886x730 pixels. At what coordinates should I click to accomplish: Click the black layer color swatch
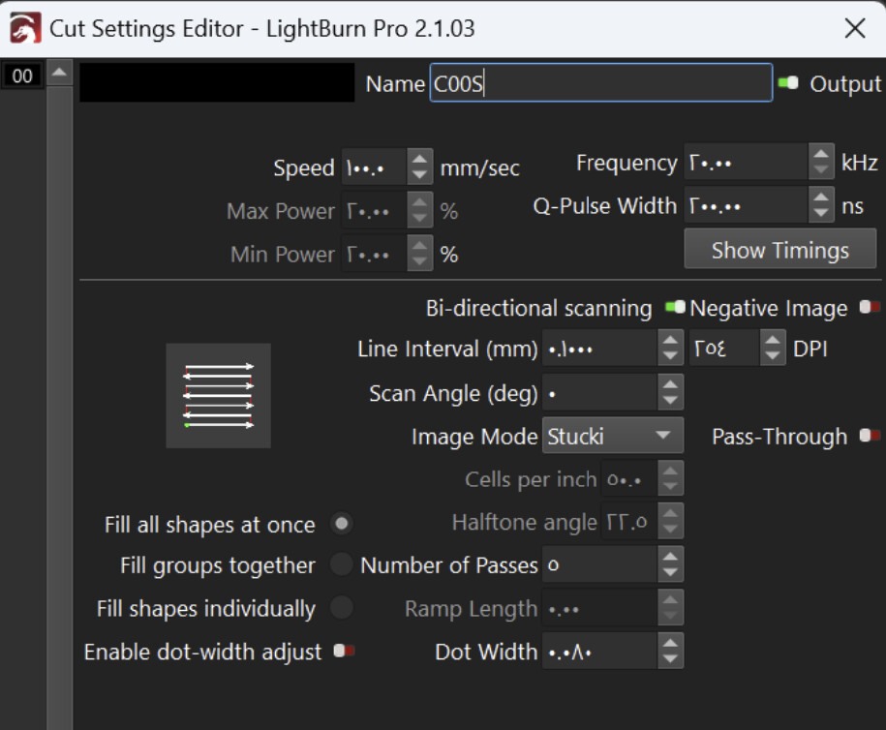[x=217, y=82]
